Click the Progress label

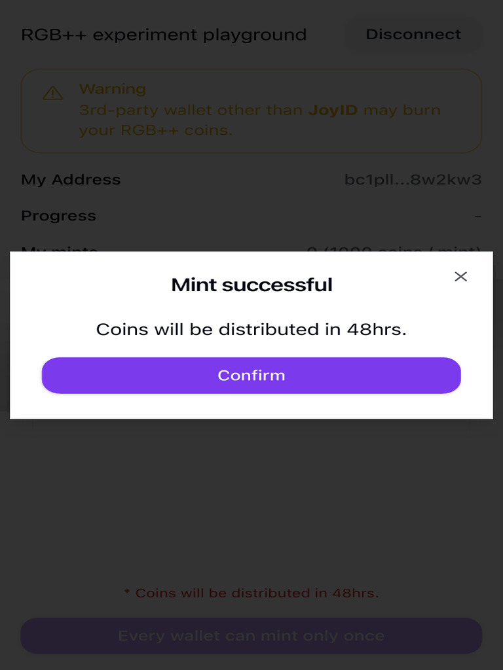click(x=58, y=216)
